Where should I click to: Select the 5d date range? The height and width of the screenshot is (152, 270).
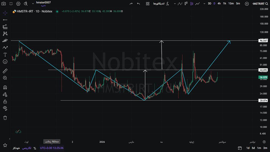click(253, 148)
